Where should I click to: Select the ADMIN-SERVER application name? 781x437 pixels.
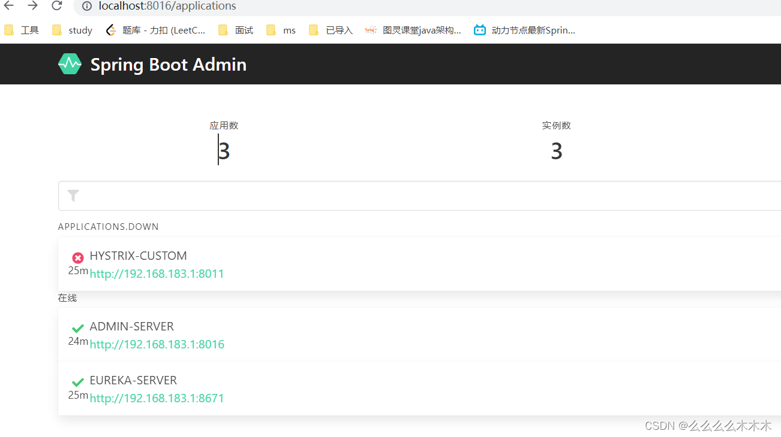pos(132,326)
